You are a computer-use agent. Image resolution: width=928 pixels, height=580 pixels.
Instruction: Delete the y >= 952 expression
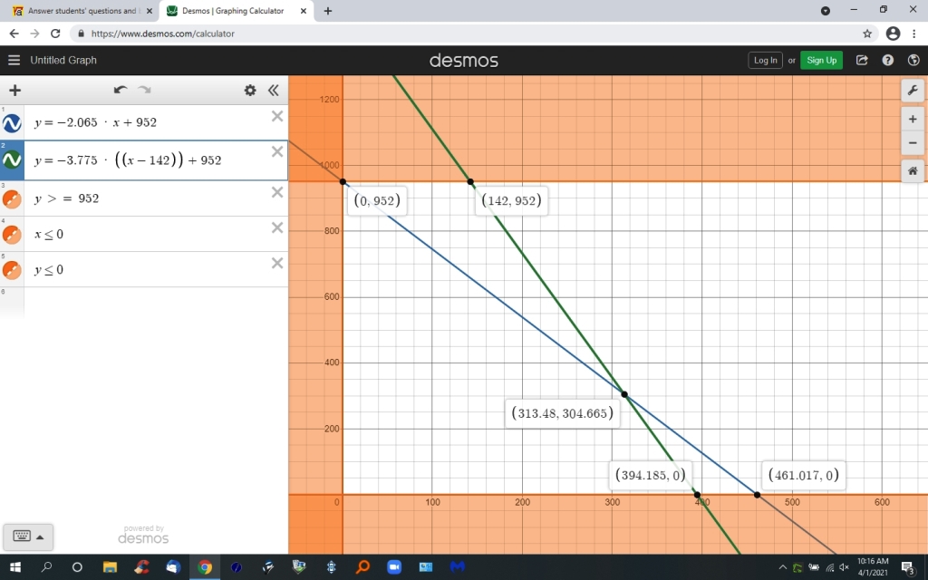tap(277, 192)
